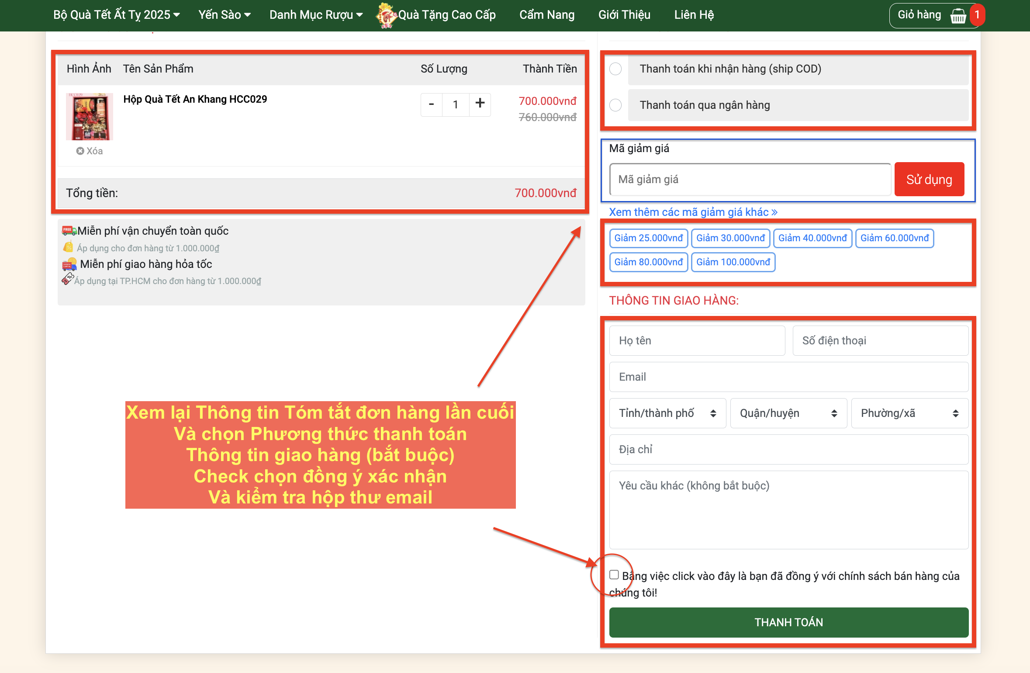1030x673 pixels.
Task: Click the Tổng tiền 700.000vnđ amount
Action: (x=545, y=193)
